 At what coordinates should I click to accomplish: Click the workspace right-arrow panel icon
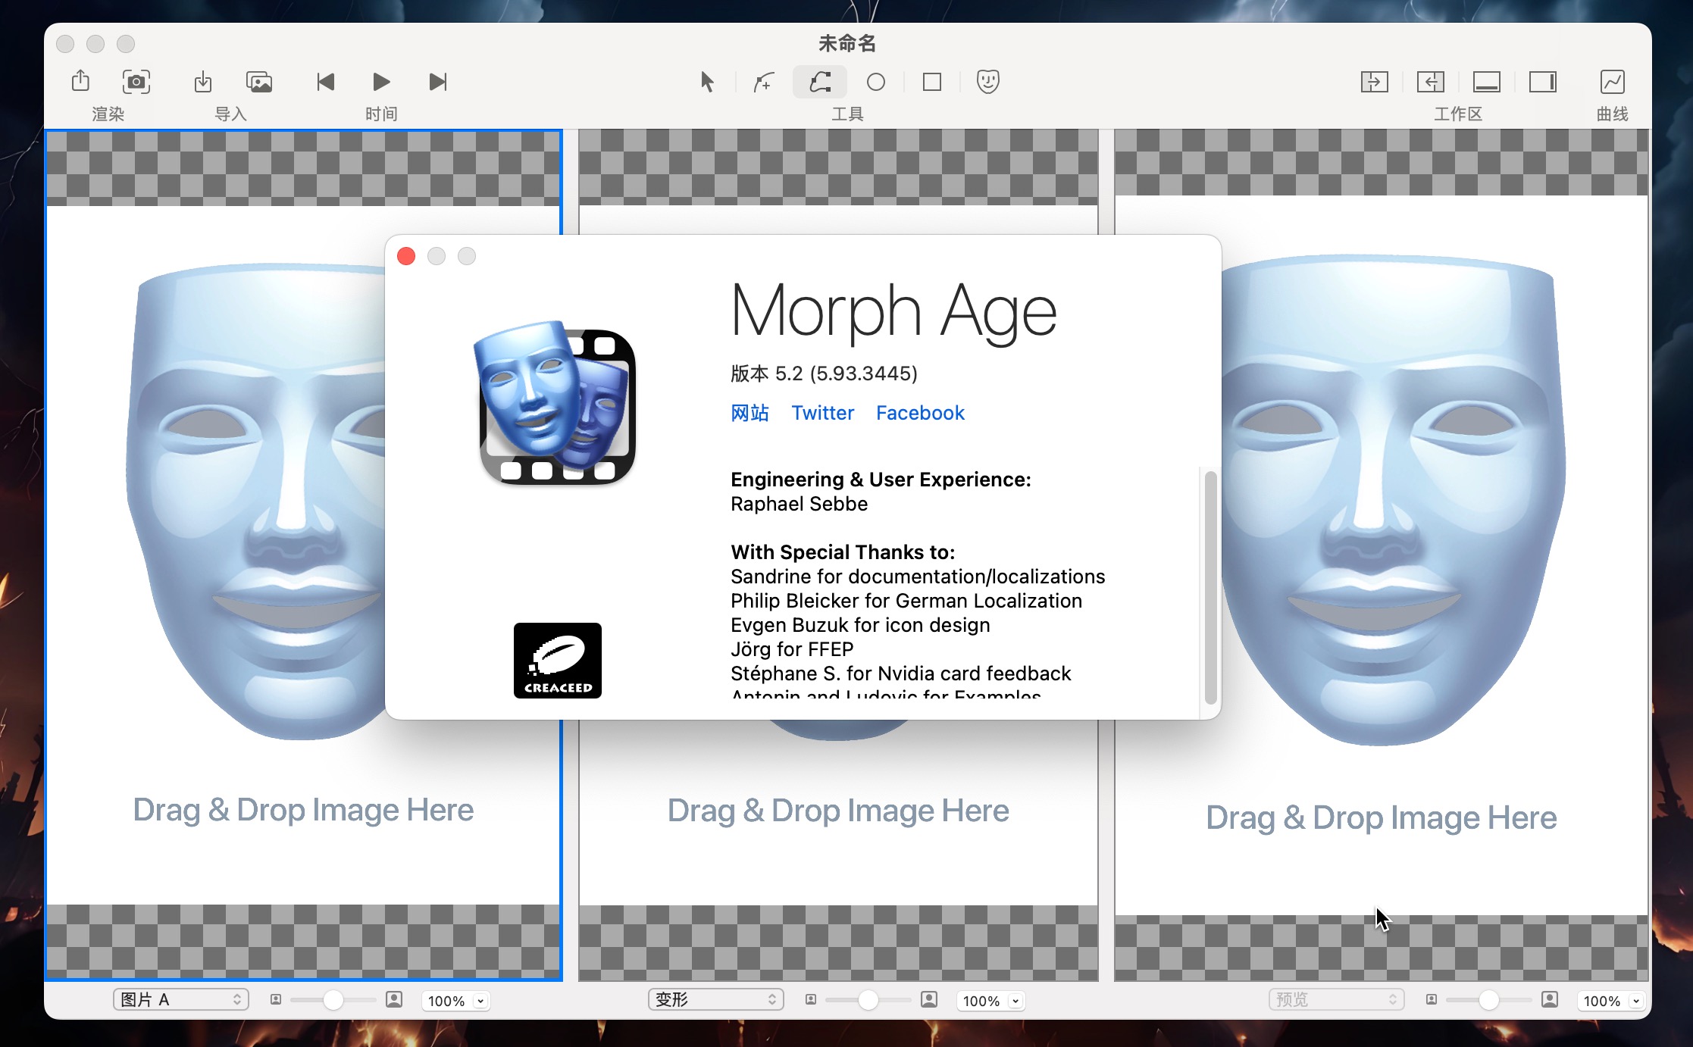1374,81
